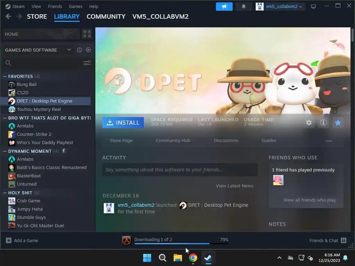Go to the STORE tab
The height and width of the screenshot is (266, 355).
tap(37, 17)
